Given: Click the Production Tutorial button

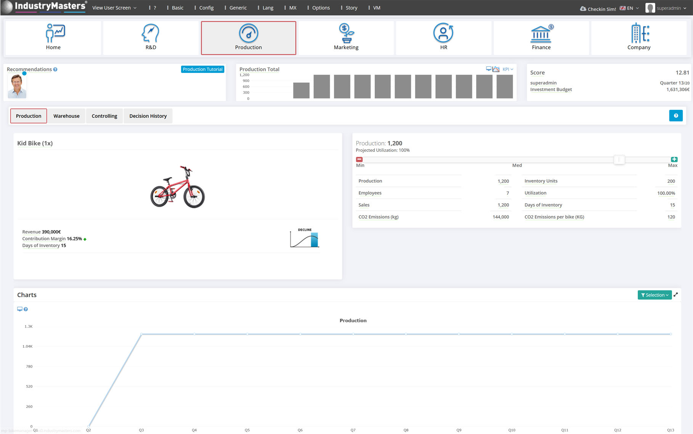Looking at the screenshot, I should pos(202,69).
